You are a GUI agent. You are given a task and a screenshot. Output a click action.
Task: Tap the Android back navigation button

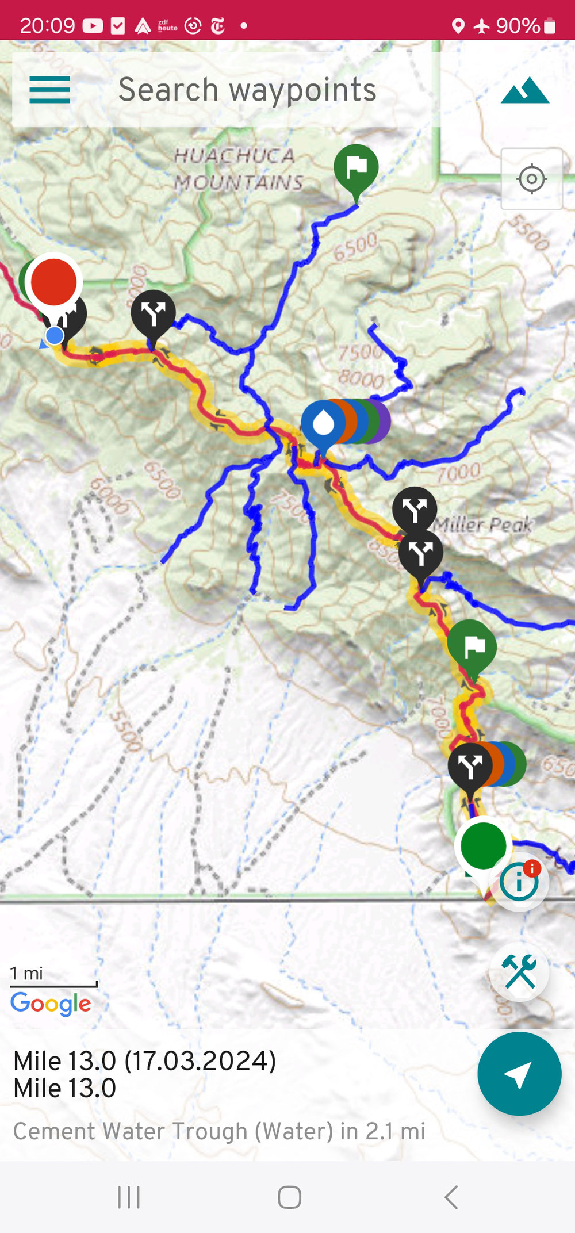[451, 1197]
